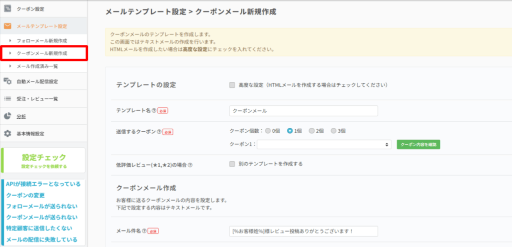
Task: Click into the メール件名 text field
Action: 303,231
